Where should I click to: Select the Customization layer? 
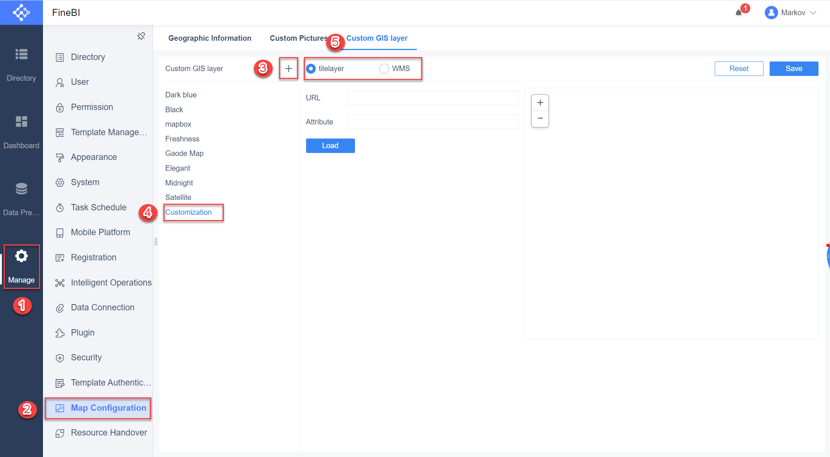click(188, 212)
